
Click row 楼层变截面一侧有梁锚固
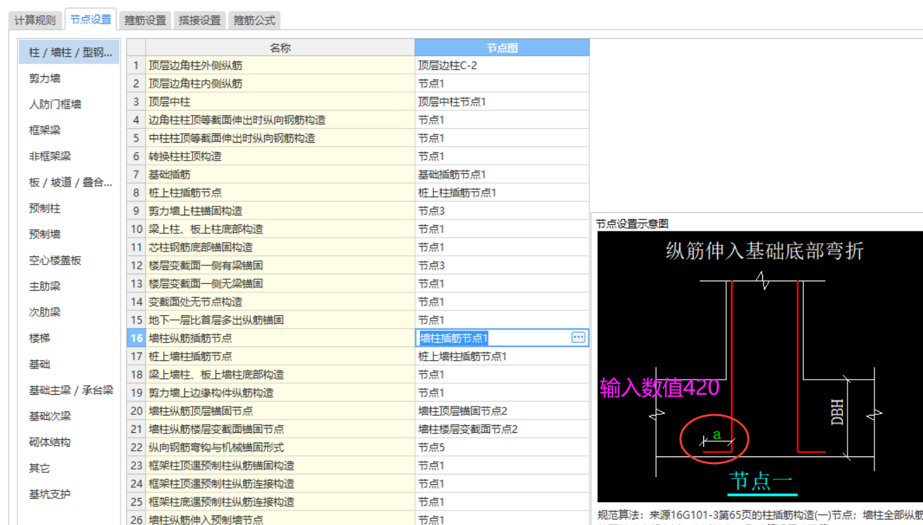pyautogui.click(x=280, y=265)
